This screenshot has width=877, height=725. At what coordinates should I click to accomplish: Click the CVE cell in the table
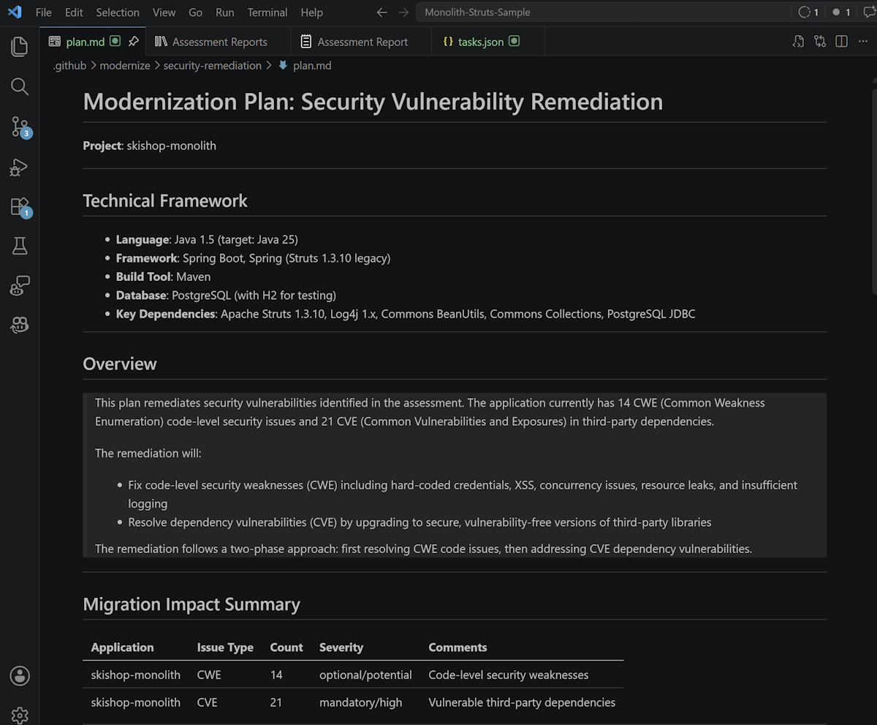tap(208, 702)
